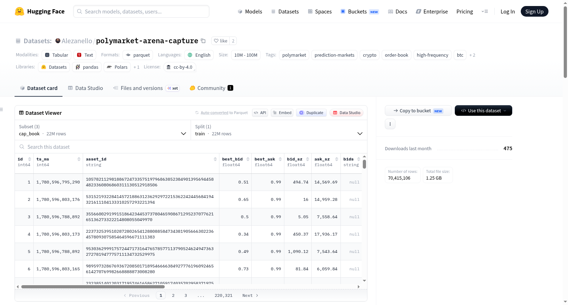Click the search magnifier in dataset search
The height and width of the screenshot is (305, 568).
coord(22,147)
